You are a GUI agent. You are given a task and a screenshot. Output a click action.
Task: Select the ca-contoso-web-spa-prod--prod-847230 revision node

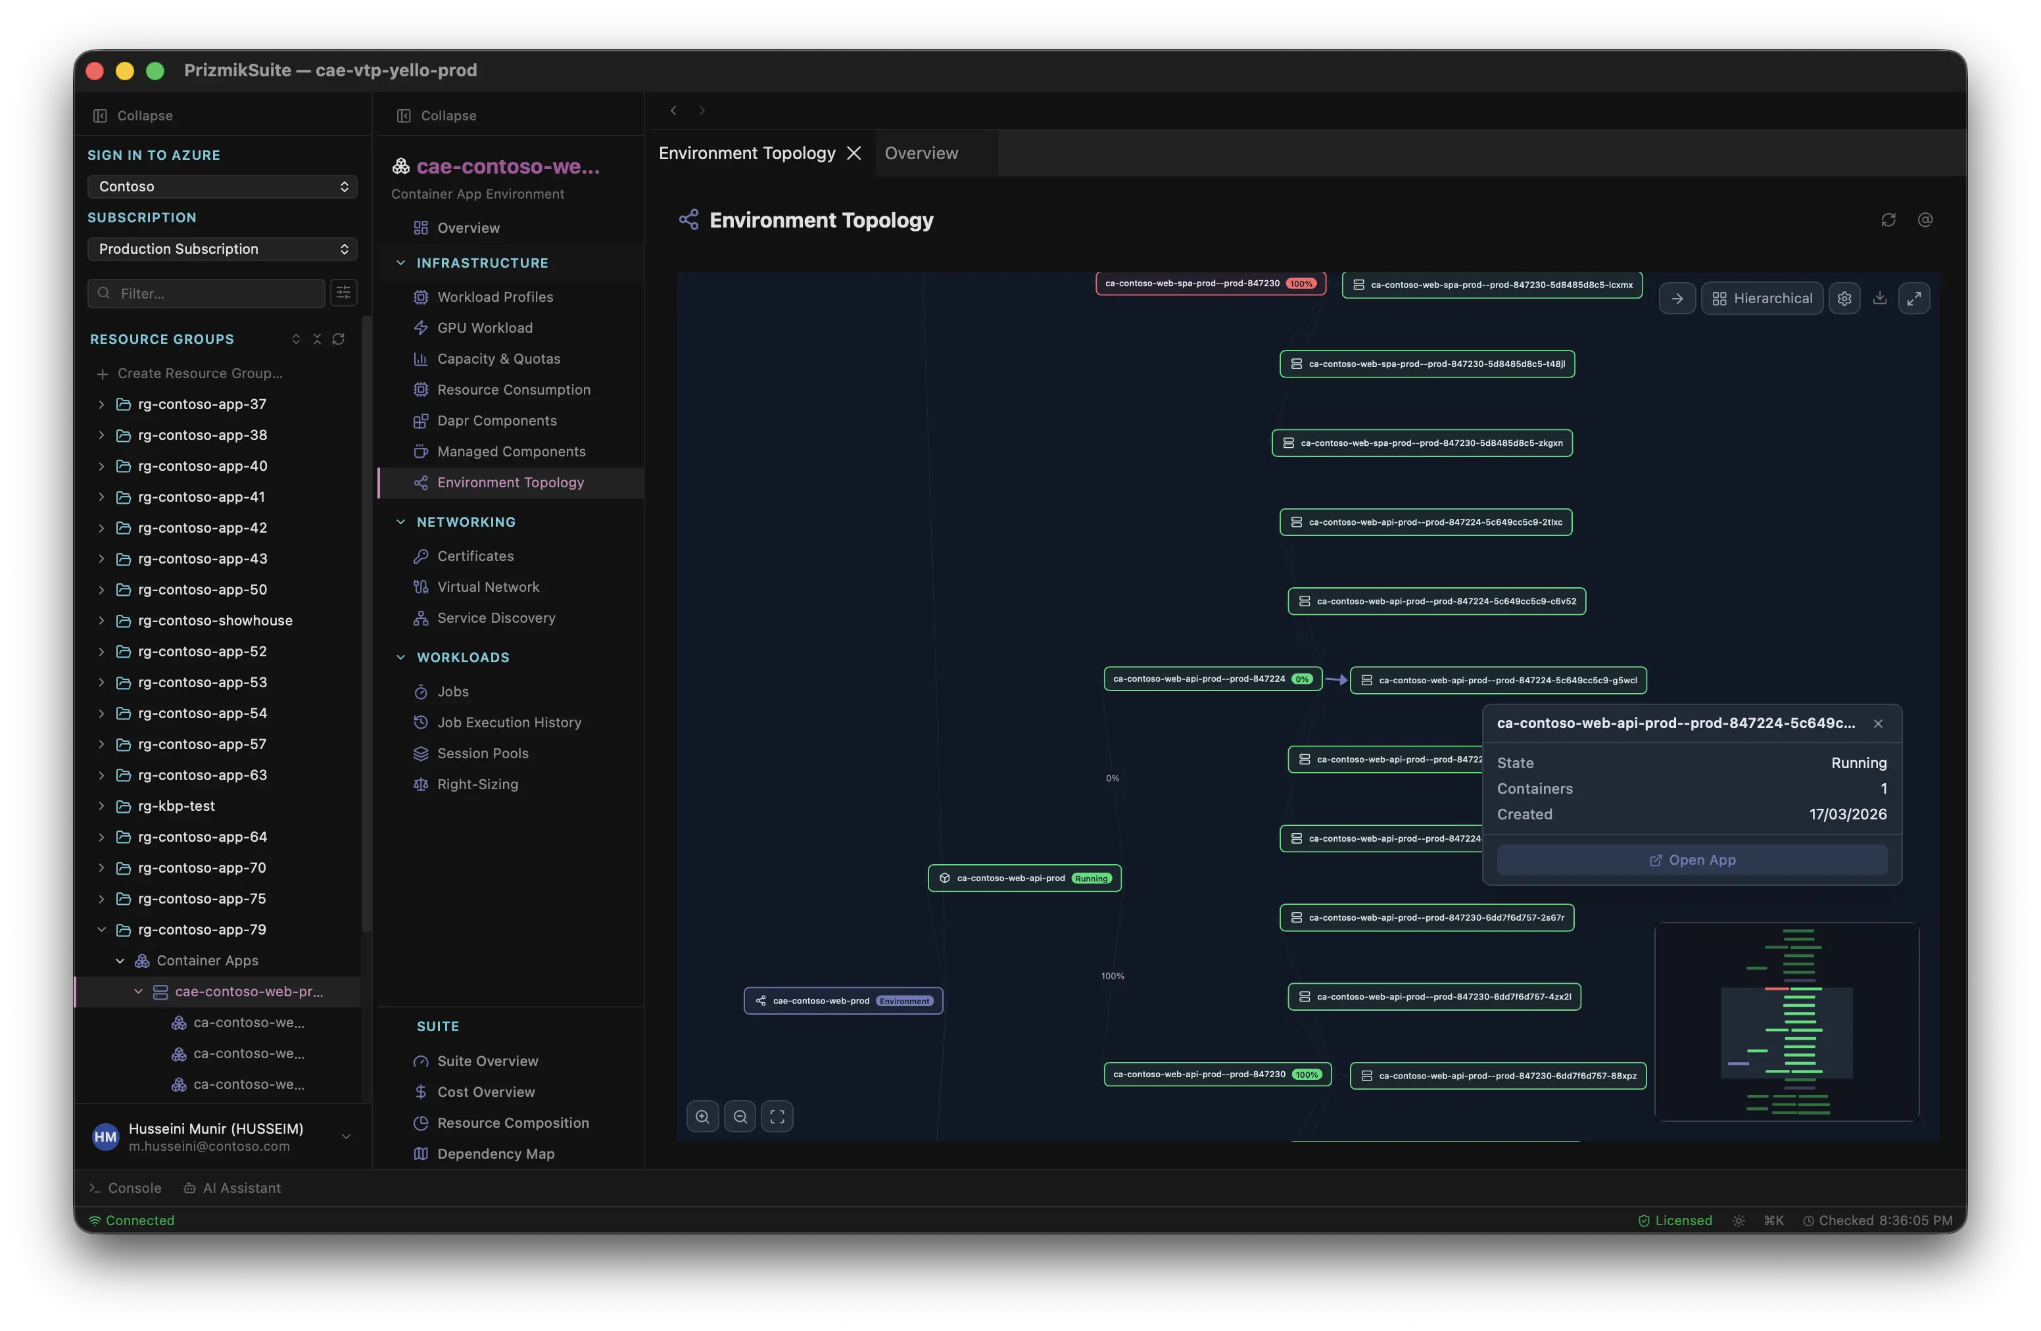(1211, 283)
